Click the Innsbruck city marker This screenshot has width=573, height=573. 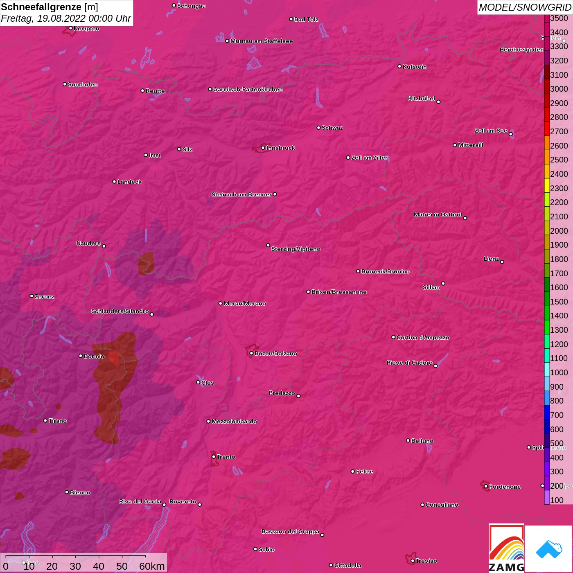tap(263, 148)
